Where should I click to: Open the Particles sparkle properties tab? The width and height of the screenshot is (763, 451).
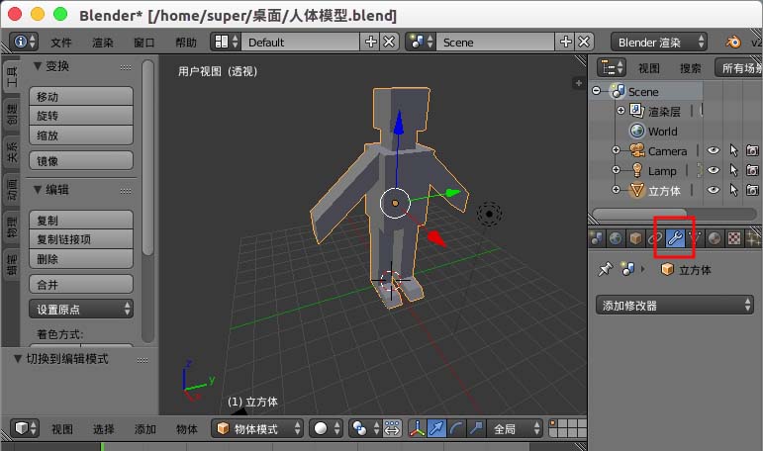[x=753, y=238]
